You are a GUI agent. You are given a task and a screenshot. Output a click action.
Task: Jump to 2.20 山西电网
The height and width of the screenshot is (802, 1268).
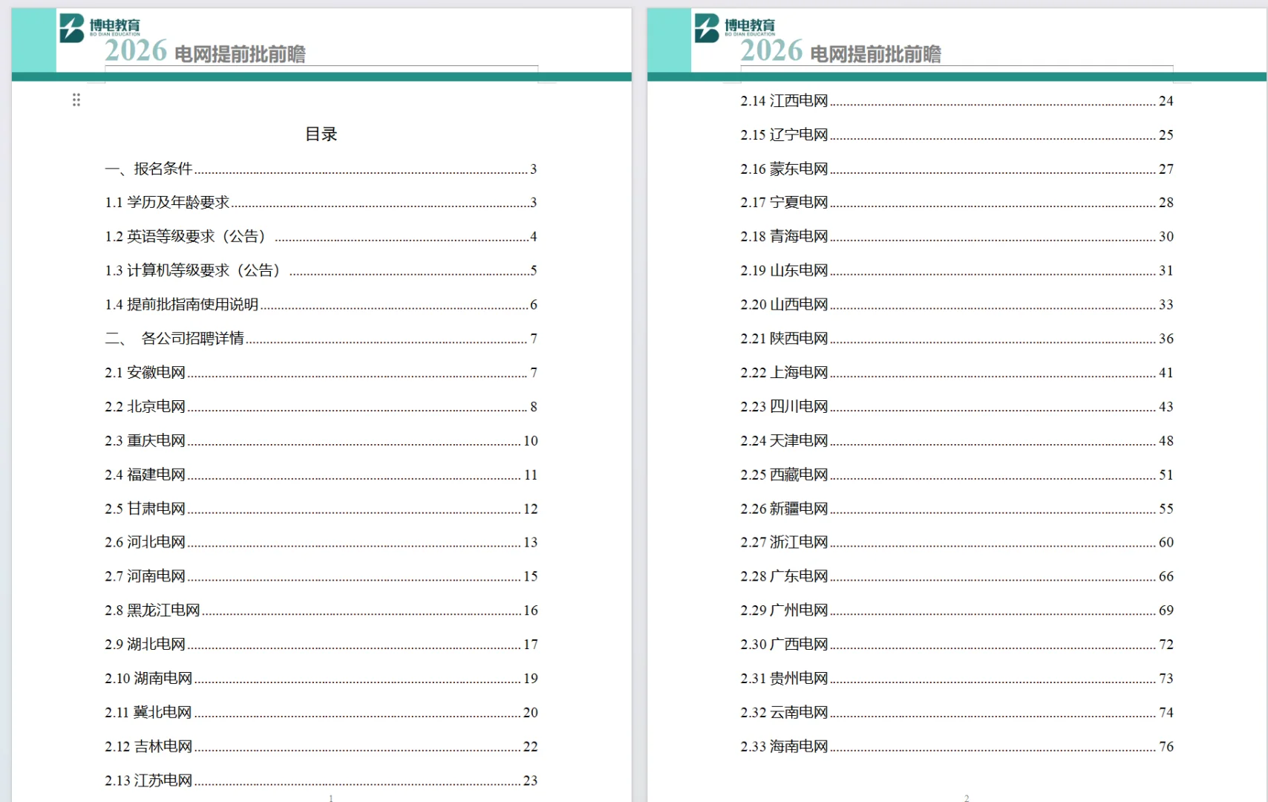click(x=957, y=304)
